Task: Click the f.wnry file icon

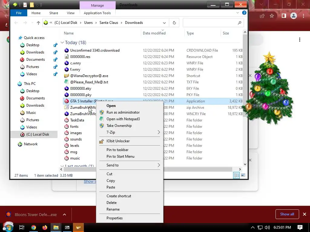Action: [67, 69]
